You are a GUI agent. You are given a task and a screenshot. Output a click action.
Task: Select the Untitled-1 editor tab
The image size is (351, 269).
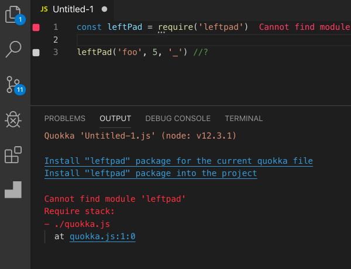click(x=73, y=9)
